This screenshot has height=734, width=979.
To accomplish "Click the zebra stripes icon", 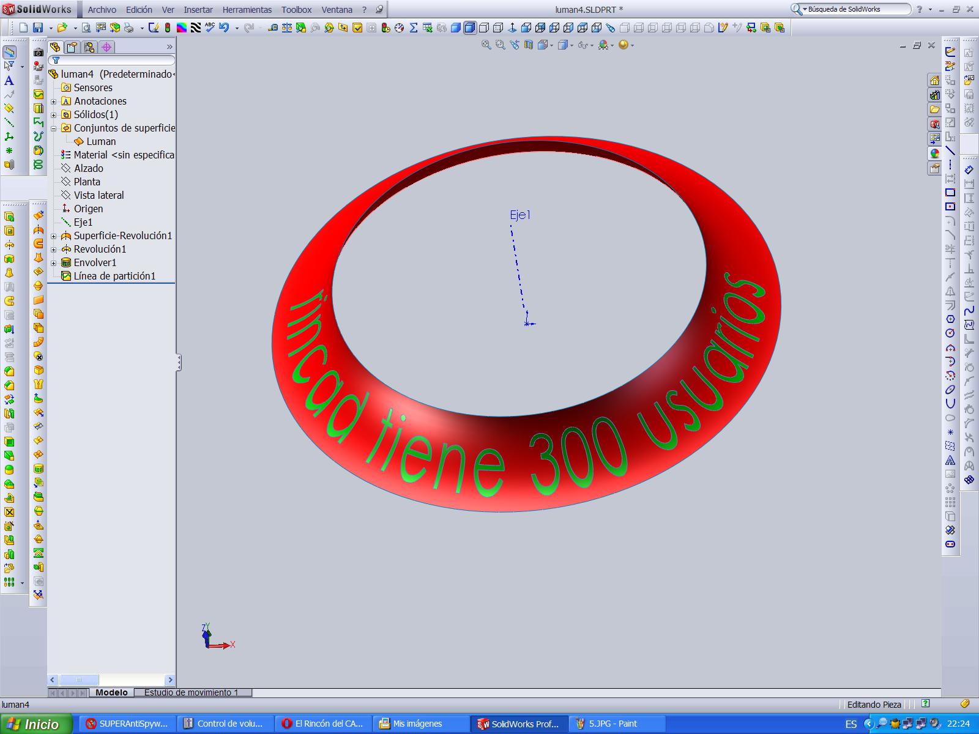I will pyautogui.click(x=196, y=28).
